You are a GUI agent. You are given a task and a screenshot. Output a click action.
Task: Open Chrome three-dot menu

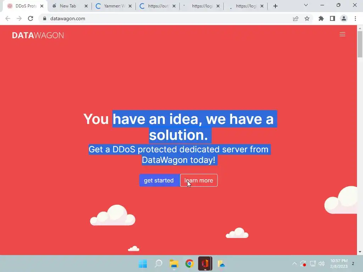(x=355, y=18)
